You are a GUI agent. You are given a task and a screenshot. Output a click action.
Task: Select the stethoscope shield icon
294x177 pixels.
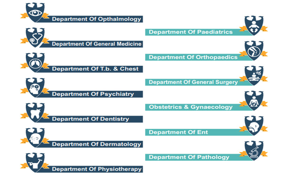click(x=35, y=37)
